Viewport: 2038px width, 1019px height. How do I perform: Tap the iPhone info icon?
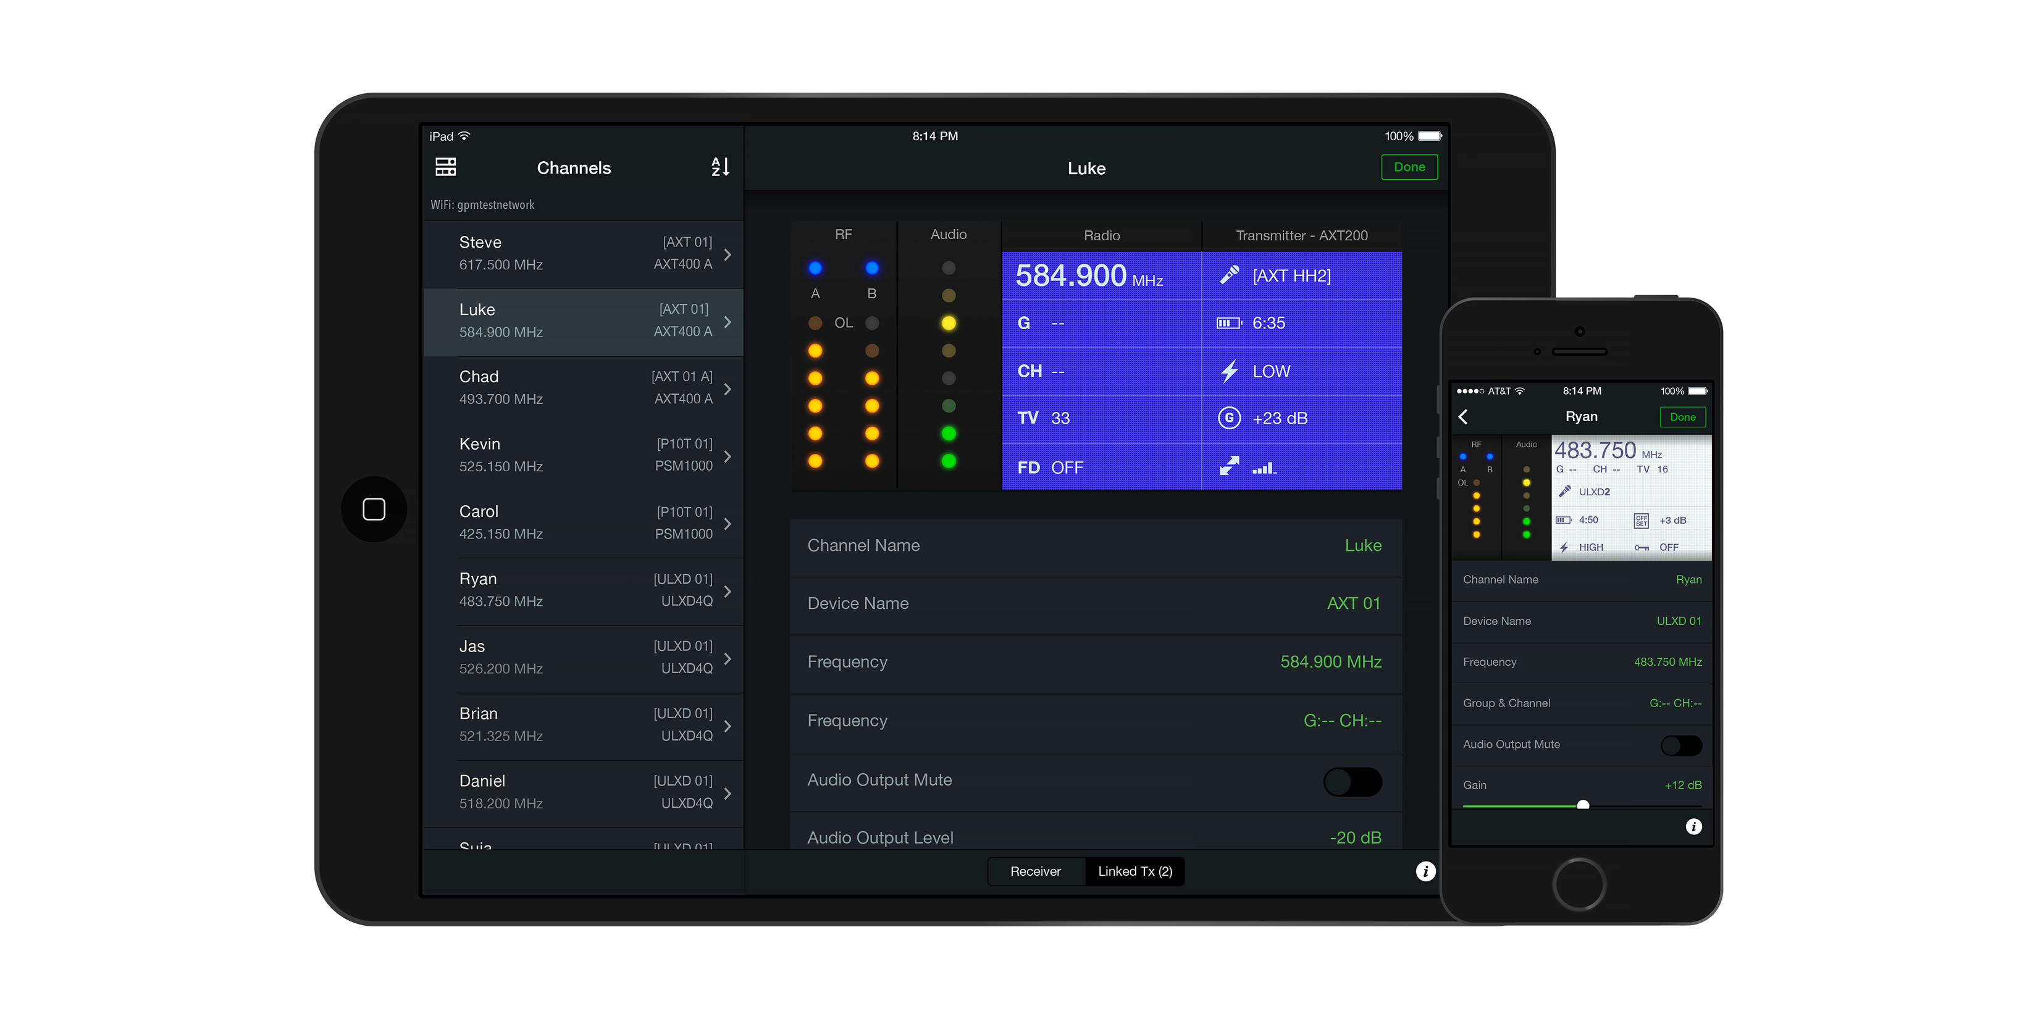pos(1693,827)
